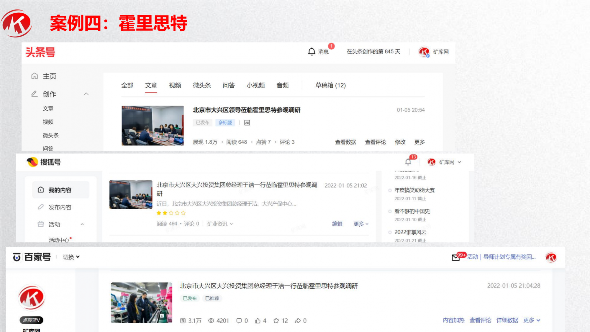
Task: Open the Baijiahao article factory thumbnail
Action: 141,303
